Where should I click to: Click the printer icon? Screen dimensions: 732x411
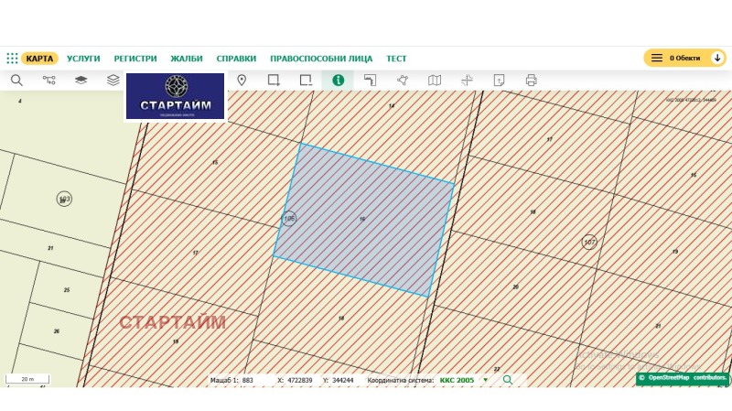point(532,81)
